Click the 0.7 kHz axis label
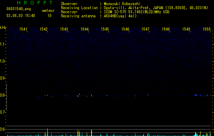Screen dimensions: 214x136 [3, 112]
